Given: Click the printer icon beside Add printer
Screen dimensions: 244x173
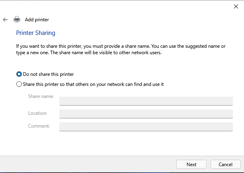Looking at the screenshot, I should click(x=17, y=19).
